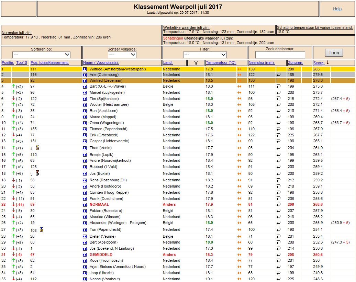Click the orange double-arrow icon in Arie's row
The width and height of the screenshot is (356, 282).
(x=240, y=75)
